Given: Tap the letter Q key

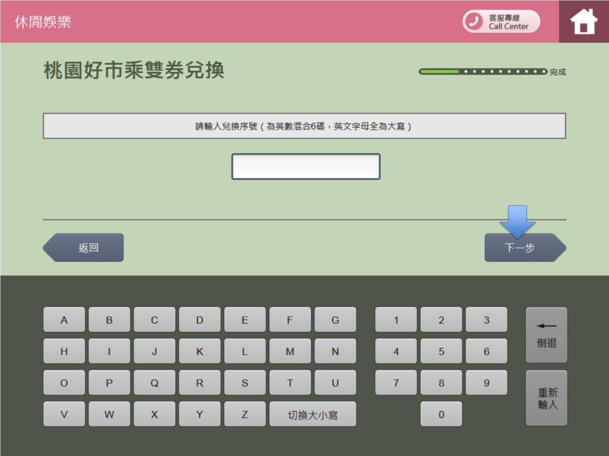Looking at the screenshot, I should (154, 383).
